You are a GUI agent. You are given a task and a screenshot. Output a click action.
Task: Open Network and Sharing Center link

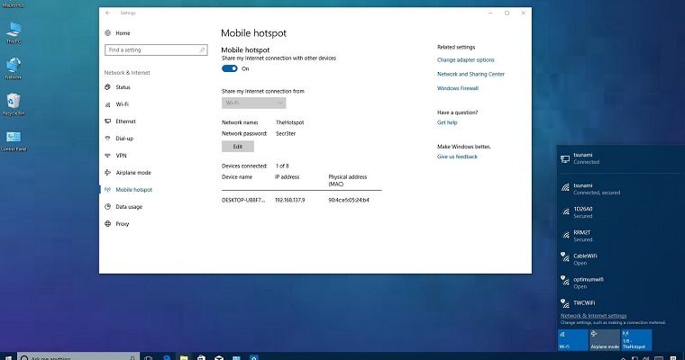(470, 74)
